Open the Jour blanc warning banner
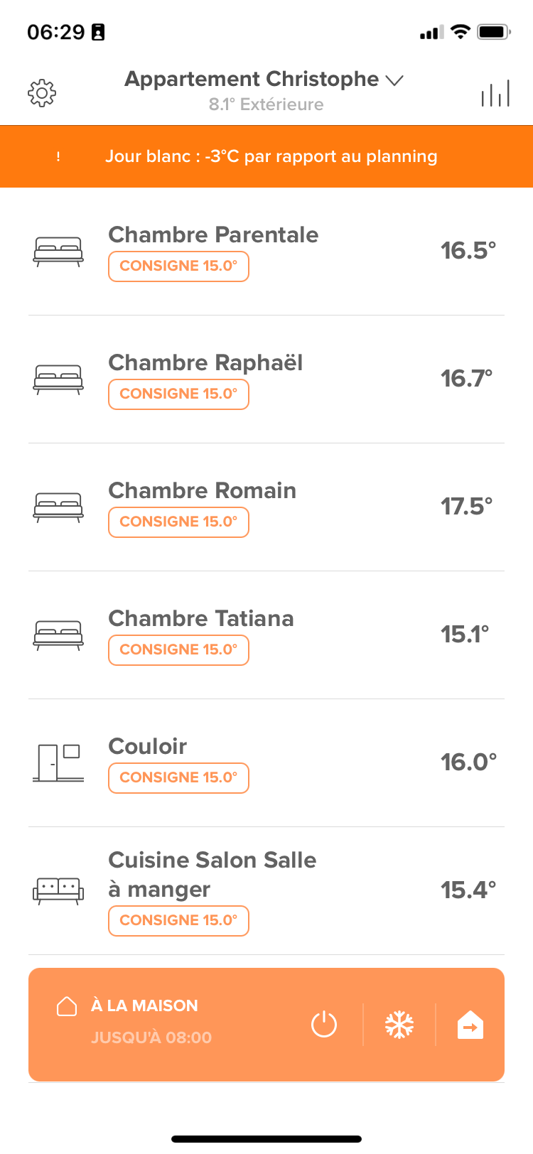 [x=266, y=156]
